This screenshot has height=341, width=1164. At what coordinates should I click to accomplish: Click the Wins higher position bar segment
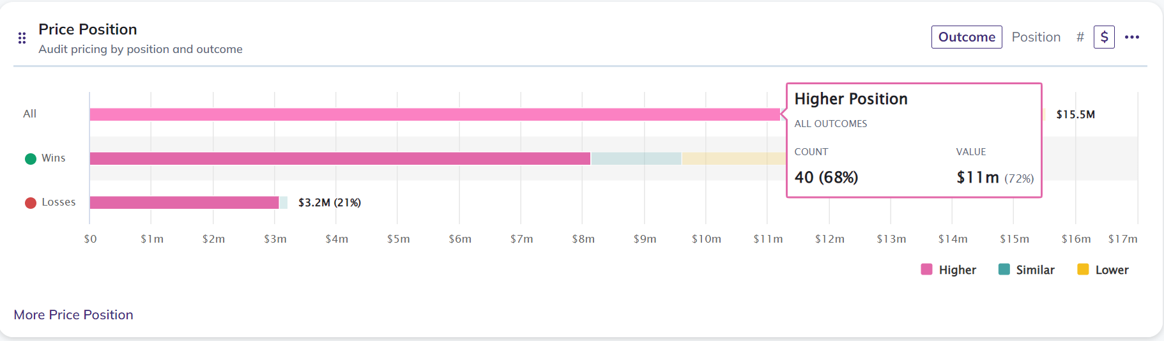[x=340, y=158]
